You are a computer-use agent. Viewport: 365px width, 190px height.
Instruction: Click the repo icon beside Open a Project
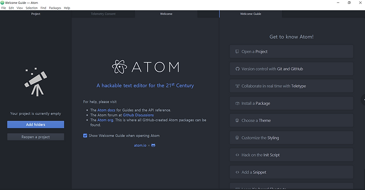tap(237, 52)
